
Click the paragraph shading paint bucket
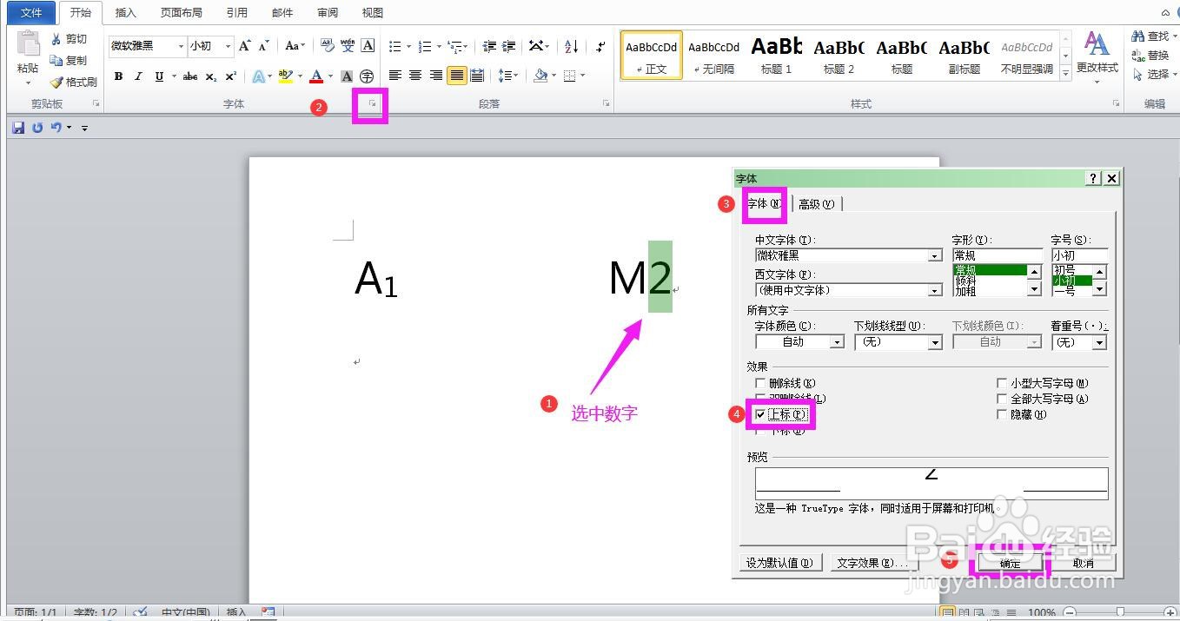(540, 76)
